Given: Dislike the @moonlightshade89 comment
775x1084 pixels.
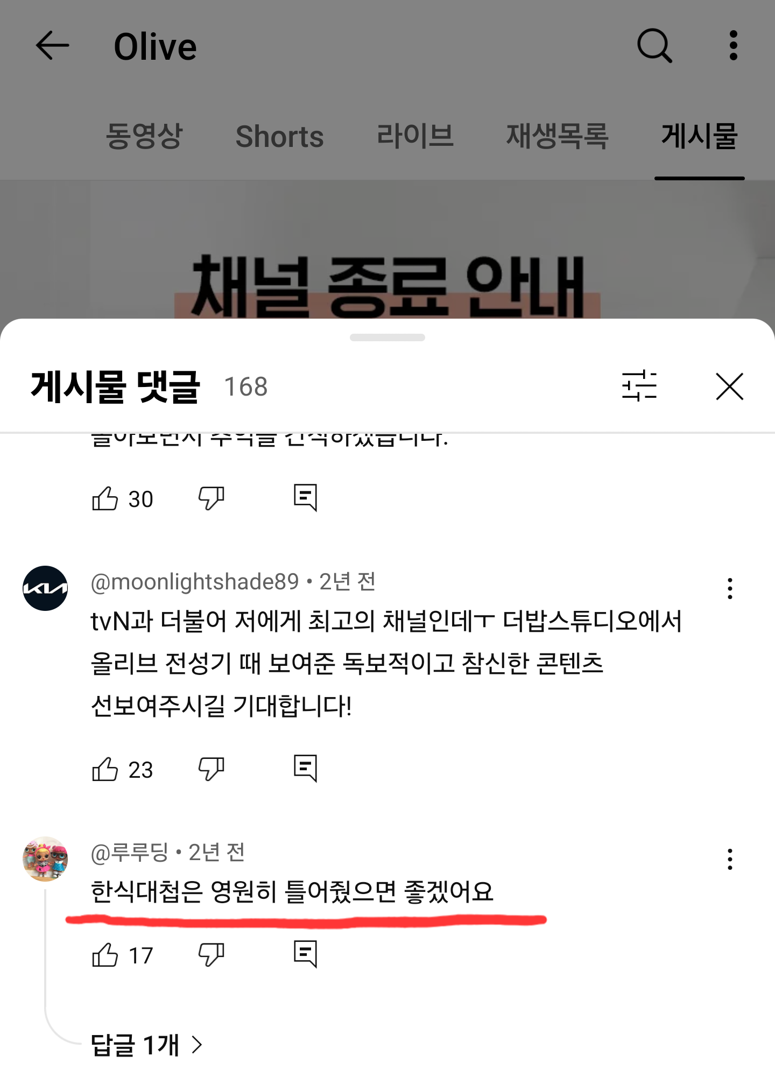Looking at the screenshot, I should (x=212, y=769).
